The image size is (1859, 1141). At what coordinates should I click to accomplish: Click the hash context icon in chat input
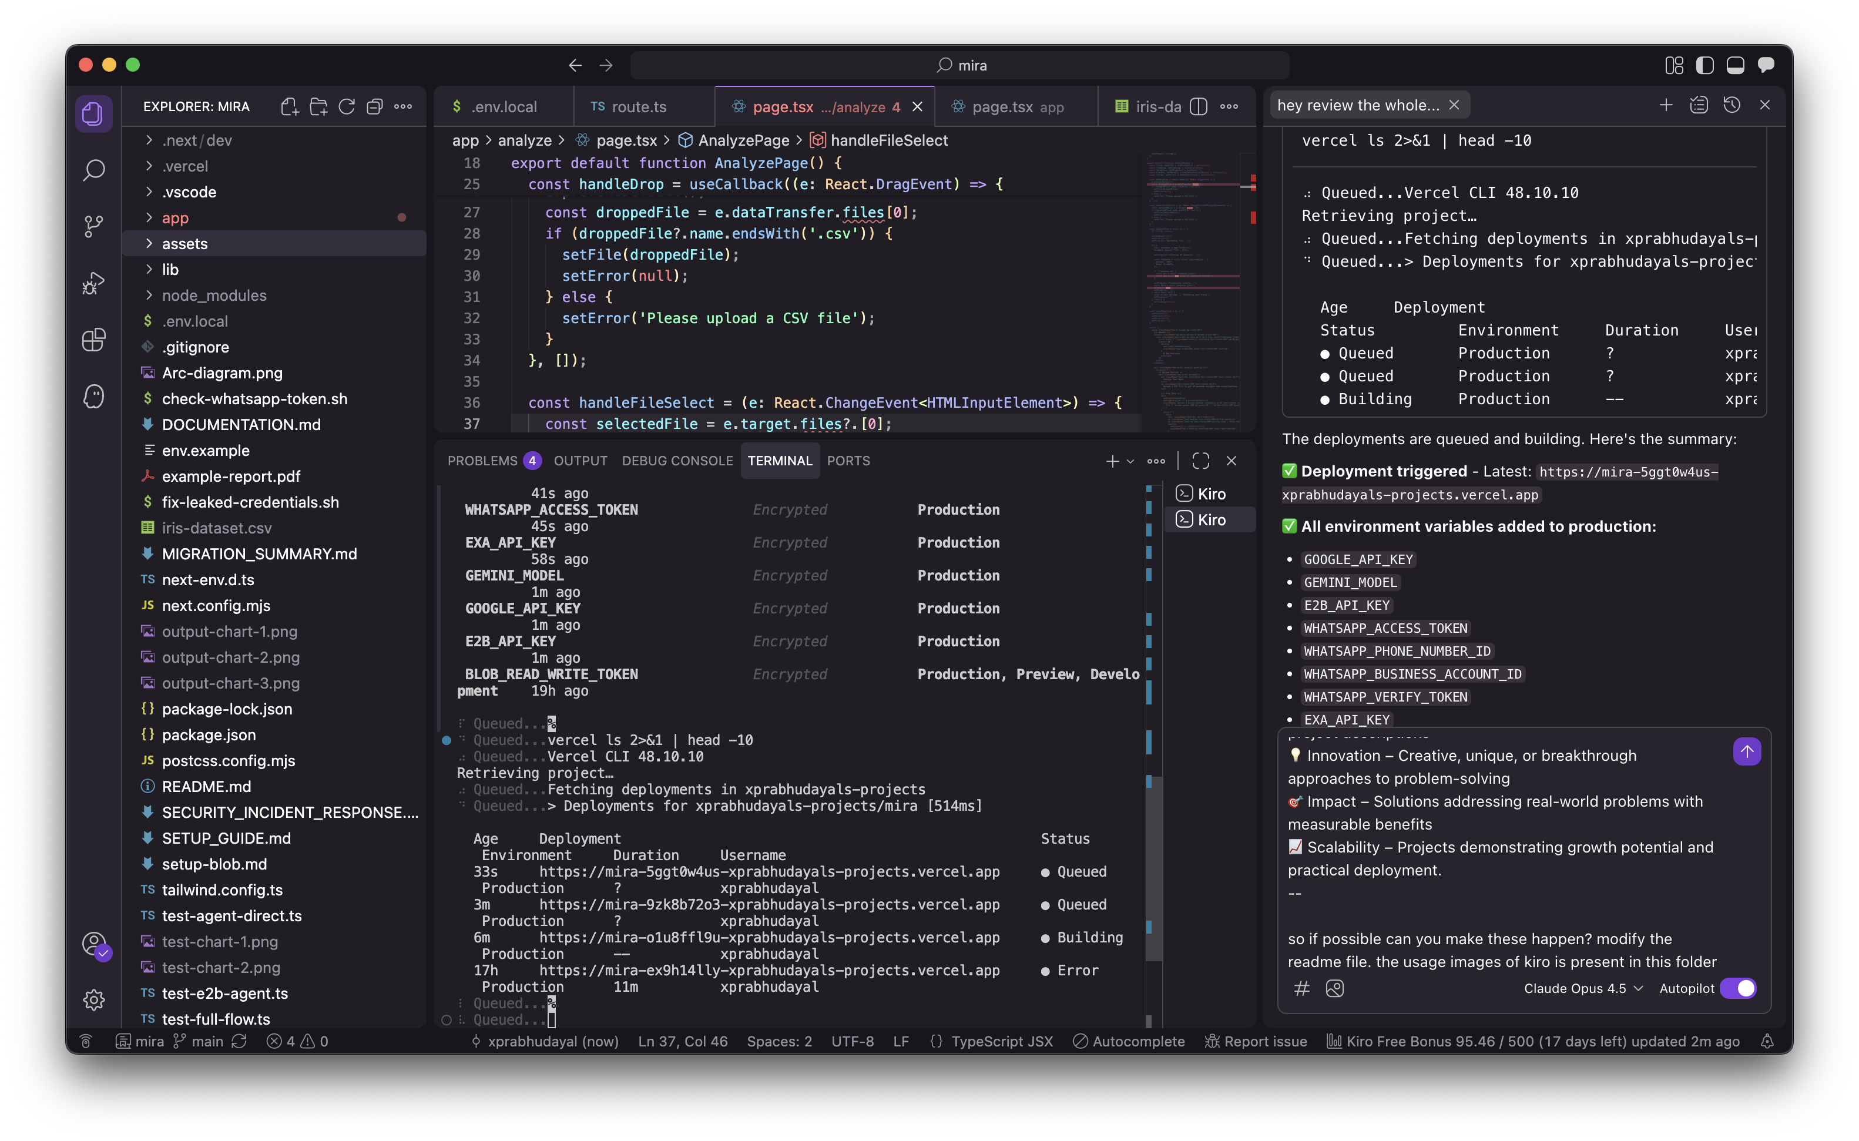pos(1302,989)
